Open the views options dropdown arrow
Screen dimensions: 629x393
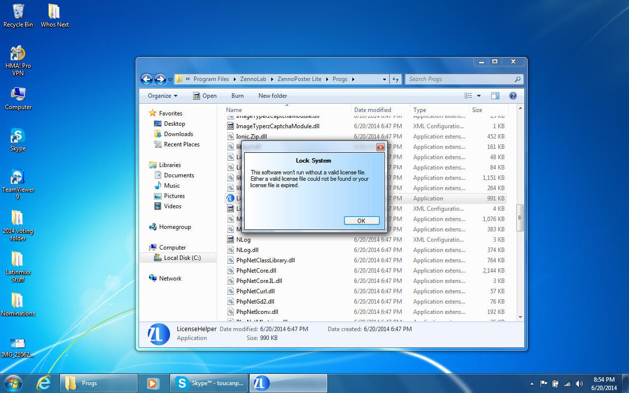coord(479,96)
